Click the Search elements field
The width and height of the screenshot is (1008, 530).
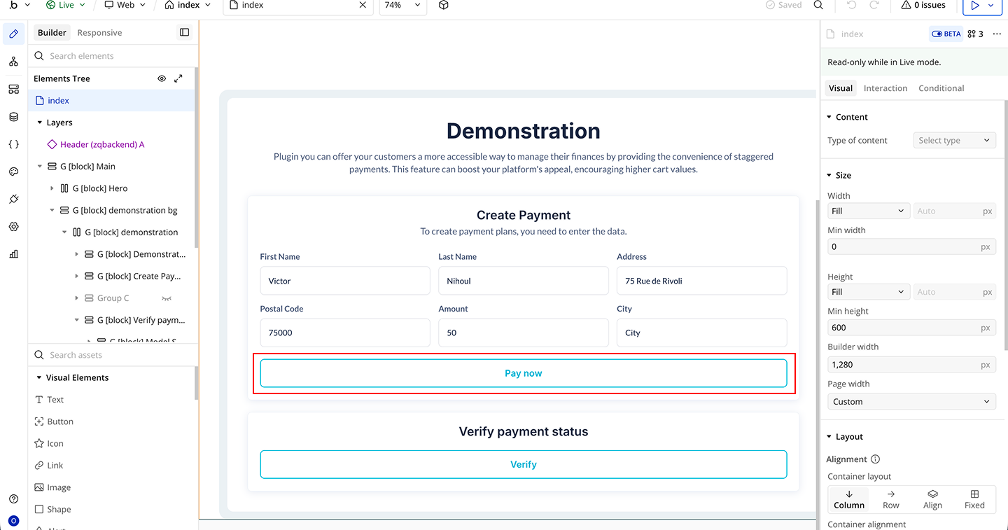(x=112, y=56)
